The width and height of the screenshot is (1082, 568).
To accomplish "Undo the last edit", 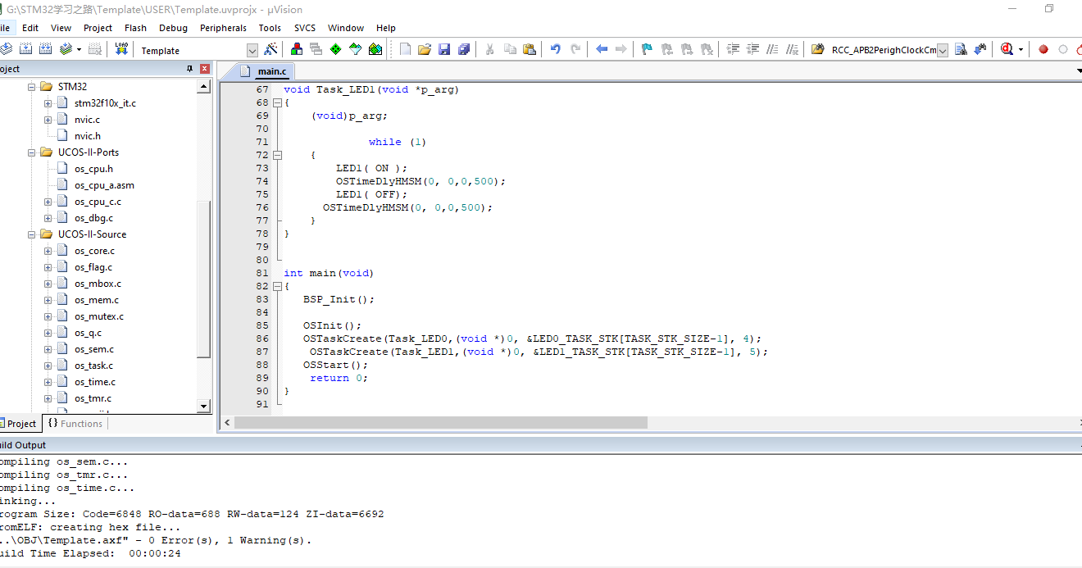I will (x=555, y=49).
